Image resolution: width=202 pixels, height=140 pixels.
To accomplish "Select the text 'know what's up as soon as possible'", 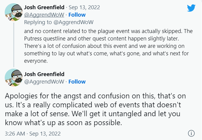I will coord(63,123).
